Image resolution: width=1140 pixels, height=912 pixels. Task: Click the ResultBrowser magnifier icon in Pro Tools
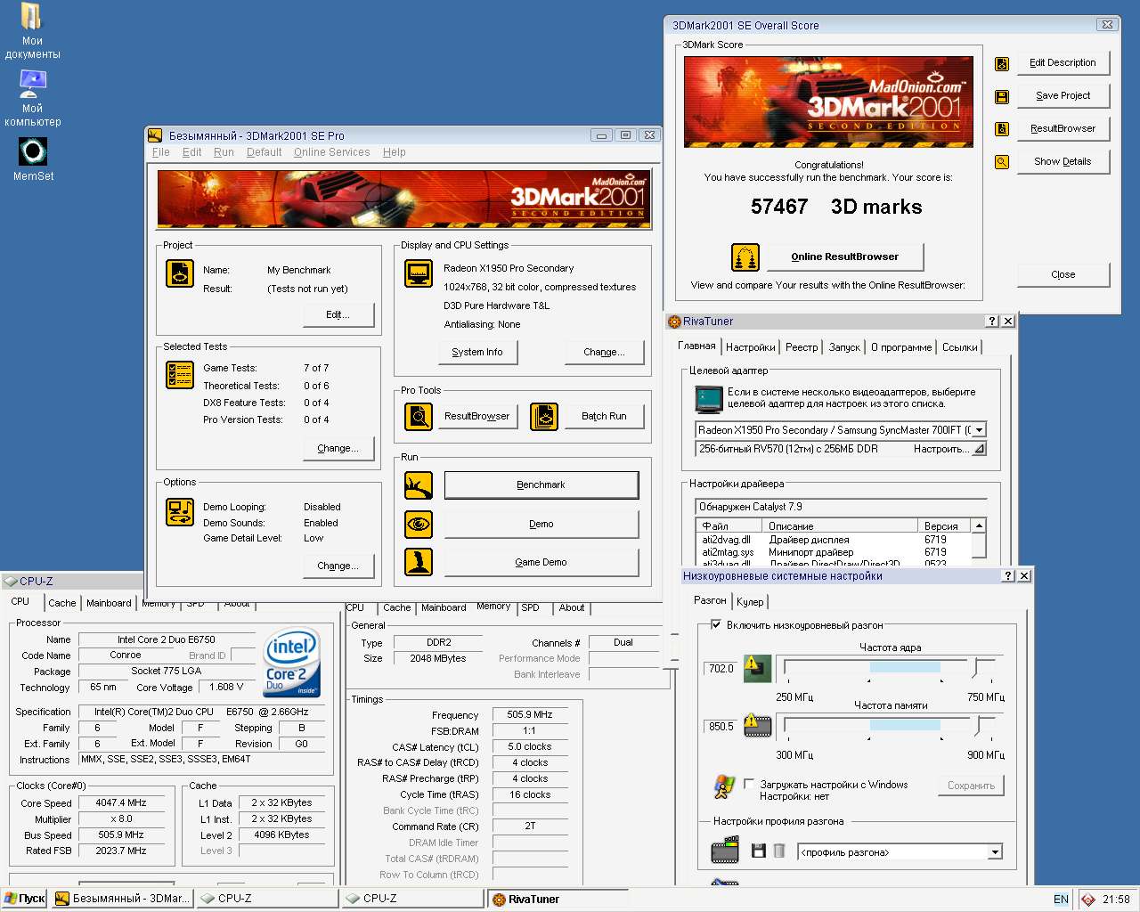tap(419, 416)
